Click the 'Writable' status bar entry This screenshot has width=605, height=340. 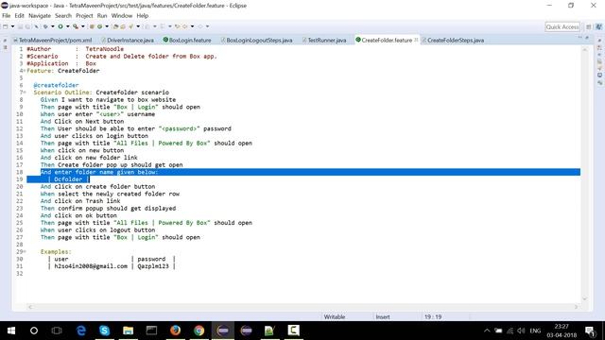335,317
